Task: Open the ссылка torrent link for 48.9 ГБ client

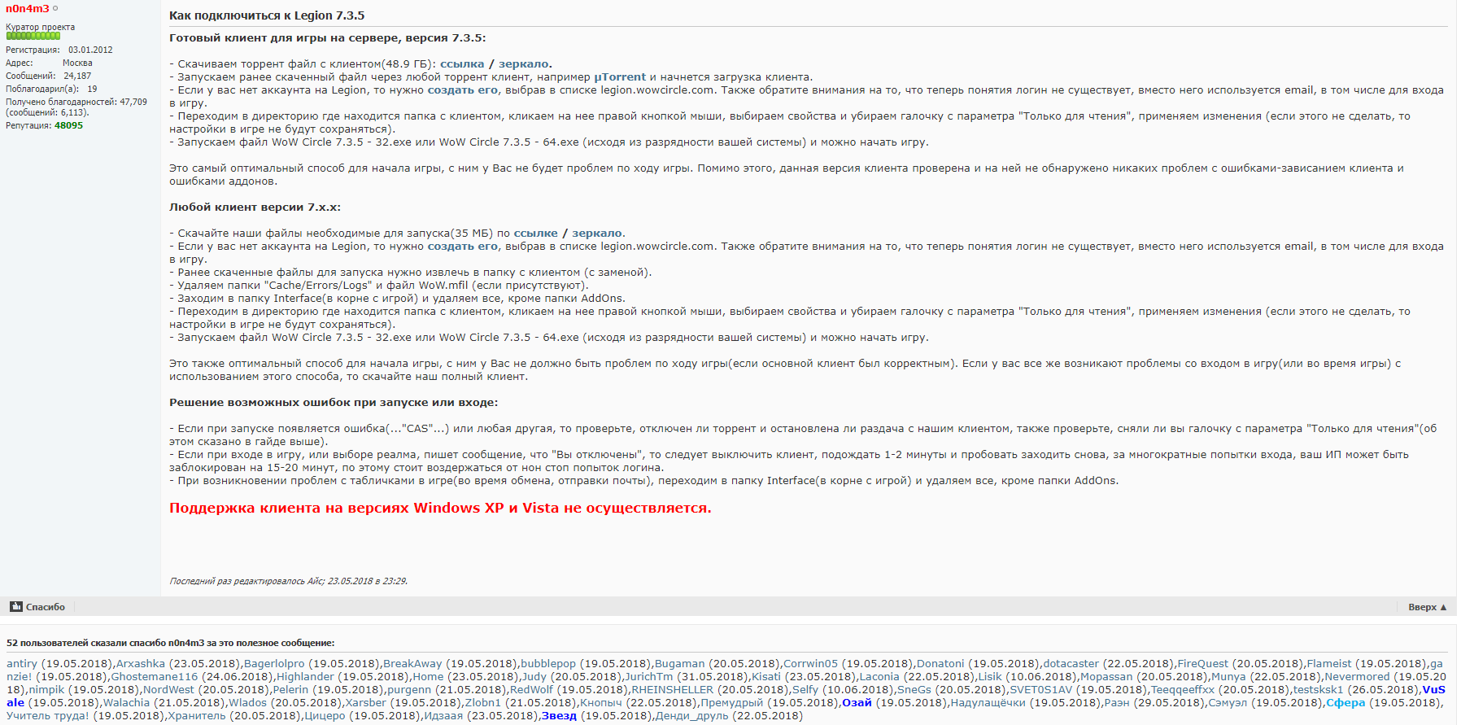Action: (461, 64)
